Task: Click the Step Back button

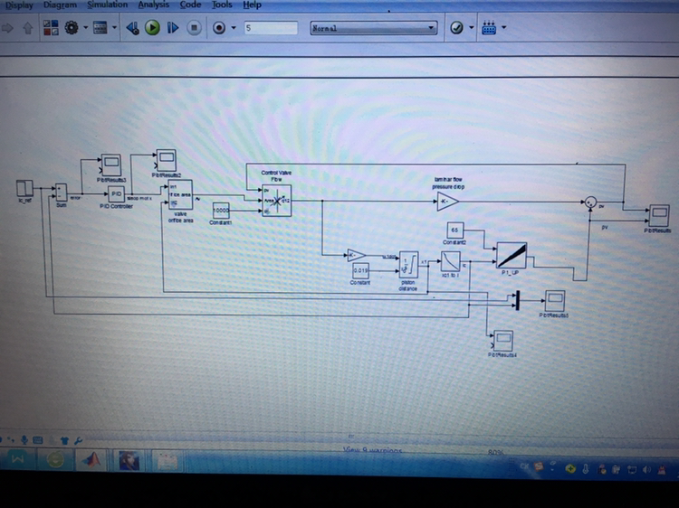Action: click(x=132, y=28)
